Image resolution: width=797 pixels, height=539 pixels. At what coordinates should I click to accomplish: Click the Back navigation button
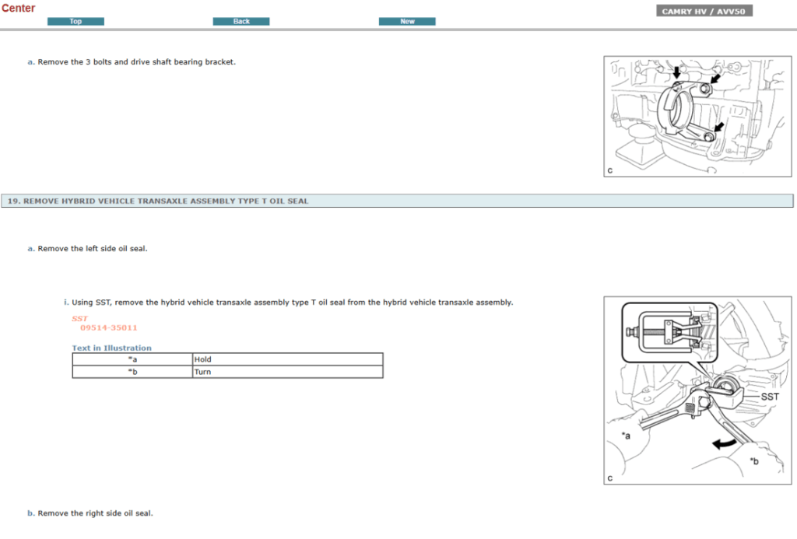tap(241, 21)
